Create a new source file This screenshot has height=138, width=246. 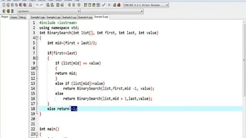pos(4,5)
